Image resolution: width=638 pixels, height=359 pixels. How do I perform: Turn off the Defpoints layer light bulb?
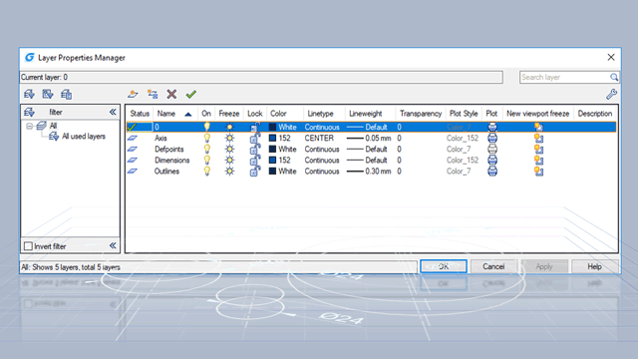[x=206, y=149]
